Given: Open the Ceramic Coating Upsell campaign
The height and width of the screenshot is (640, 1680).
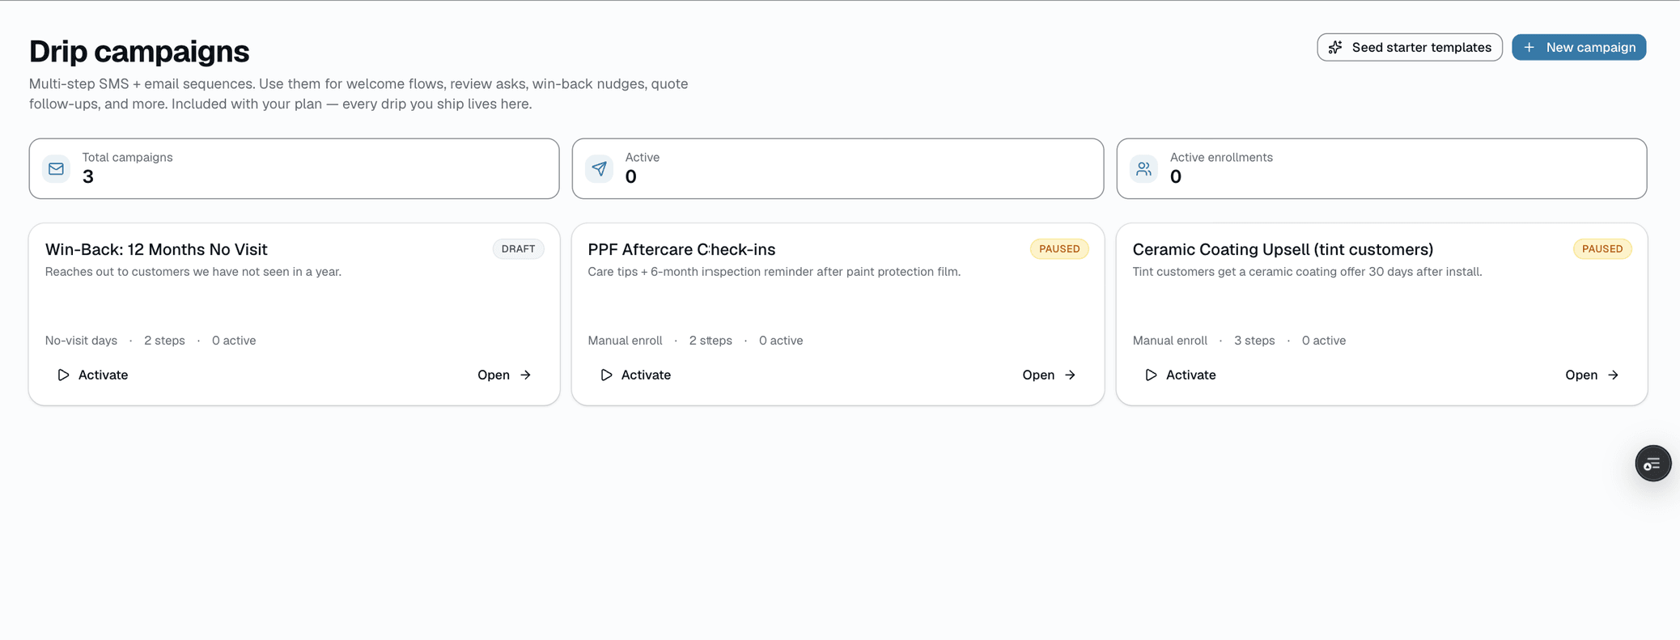Looking at the screenshot, I should (1592, 375).
